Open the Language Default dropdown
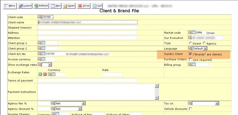Screen dimensions: 238x115 tap(200, 49)
